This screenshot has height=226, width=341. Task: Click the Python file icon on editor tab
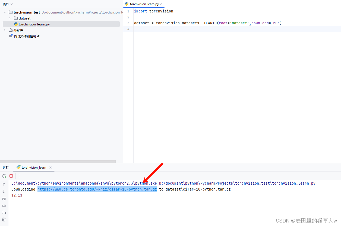point(127,4)
